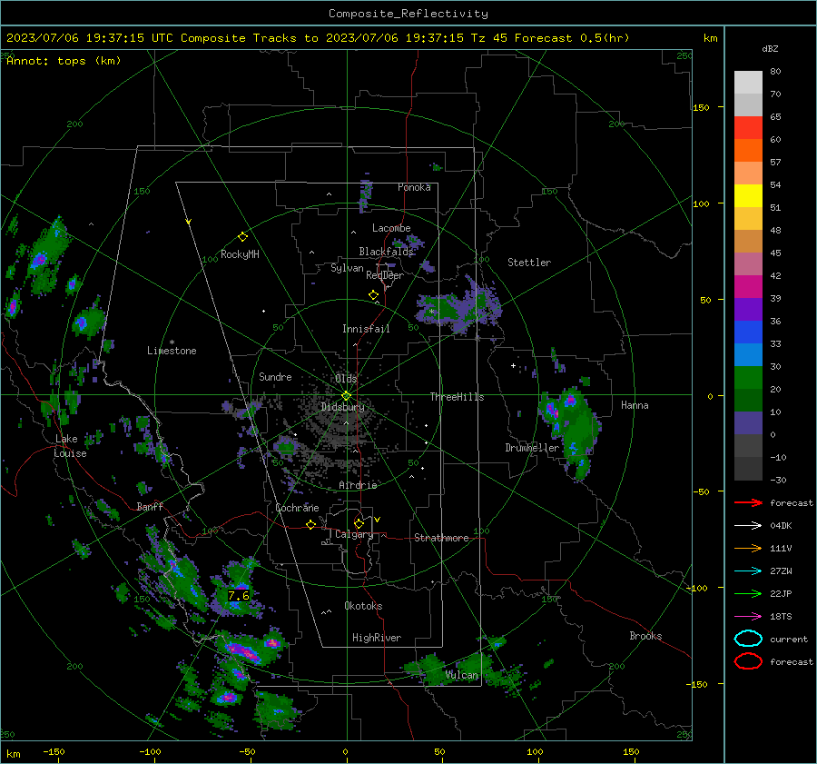Select the lightest gray 80-70 dBZ swatch
The height and width of the screenshot is (764, 817).
point(748,83)
